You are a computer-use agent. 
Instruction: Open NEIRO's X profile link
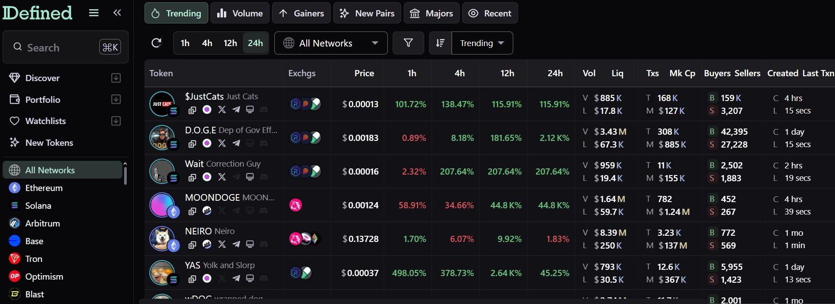[x=222, y=245]
